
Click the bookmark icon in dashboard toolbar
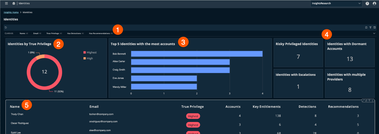click(366, 28)
